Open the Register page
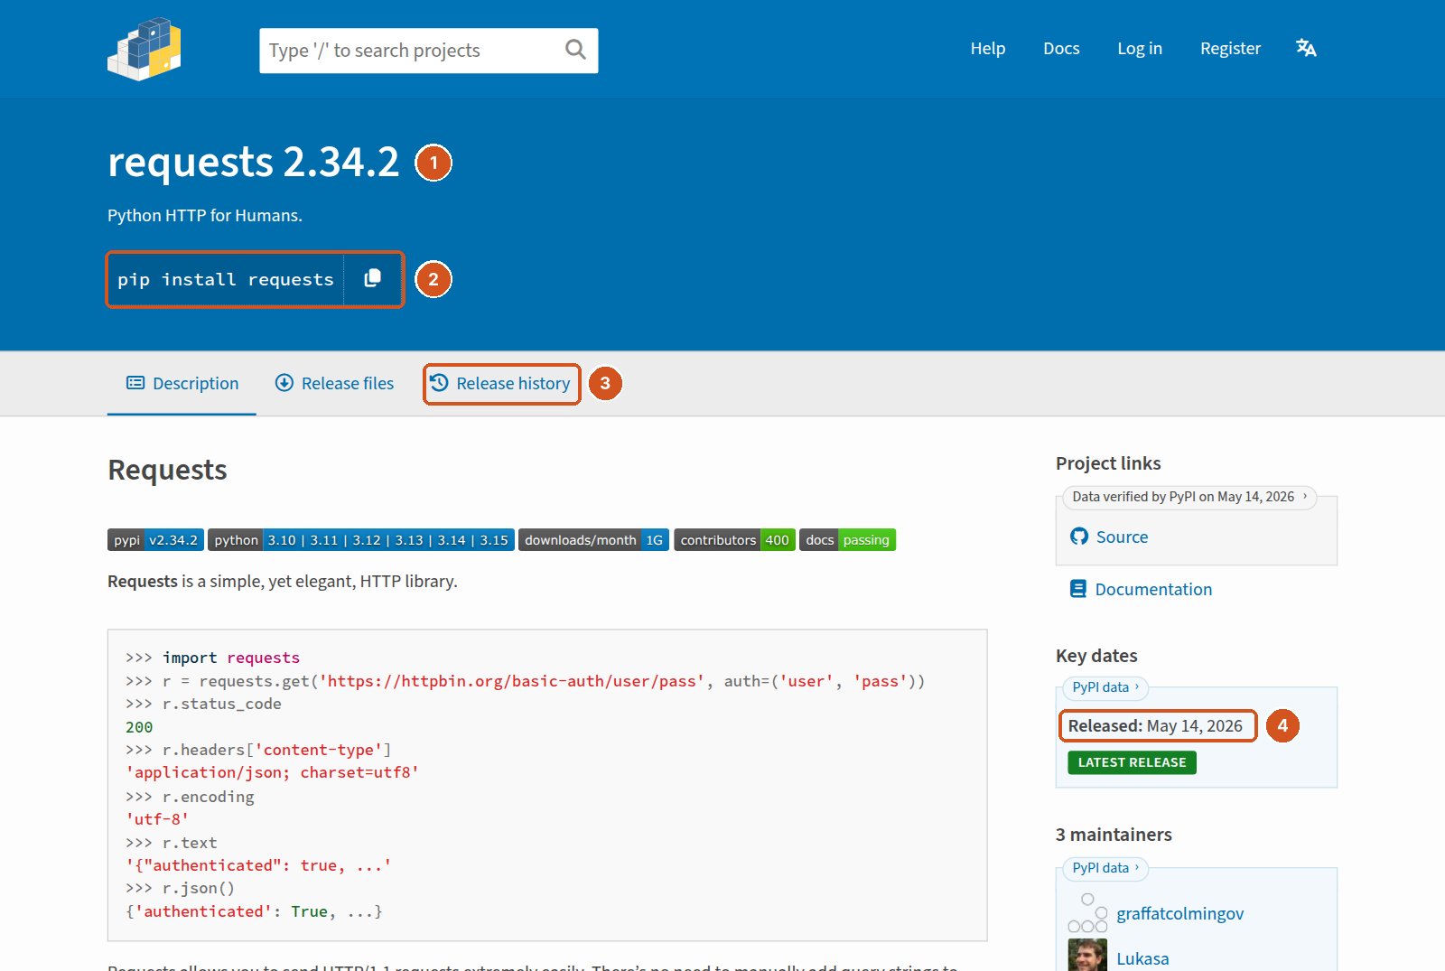This screenshot has width=1445, height=971. click(x=1230, y=49)
